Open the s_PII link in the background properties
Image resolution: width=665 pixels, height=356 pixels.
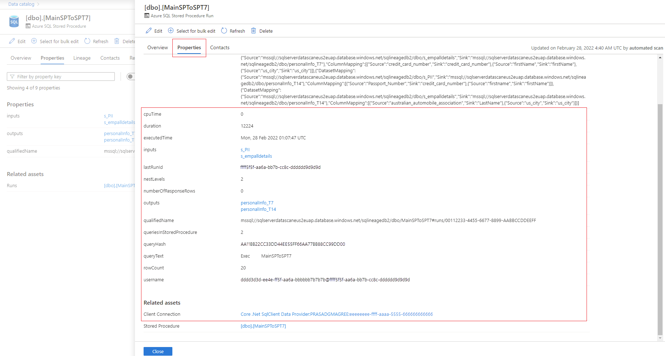pos(108,116)
